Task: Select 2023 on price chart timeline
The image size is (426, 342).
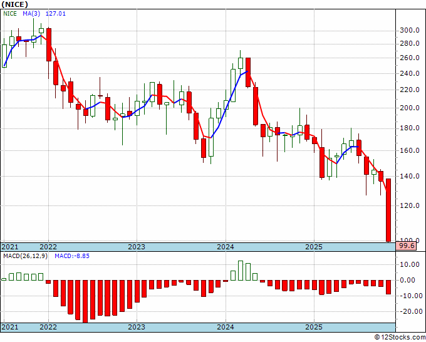Action: click(137, 247)
